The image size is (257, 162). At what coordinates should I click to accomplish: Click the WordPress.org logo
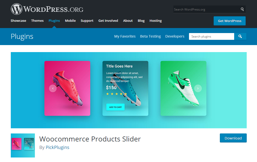click(47, 9)
